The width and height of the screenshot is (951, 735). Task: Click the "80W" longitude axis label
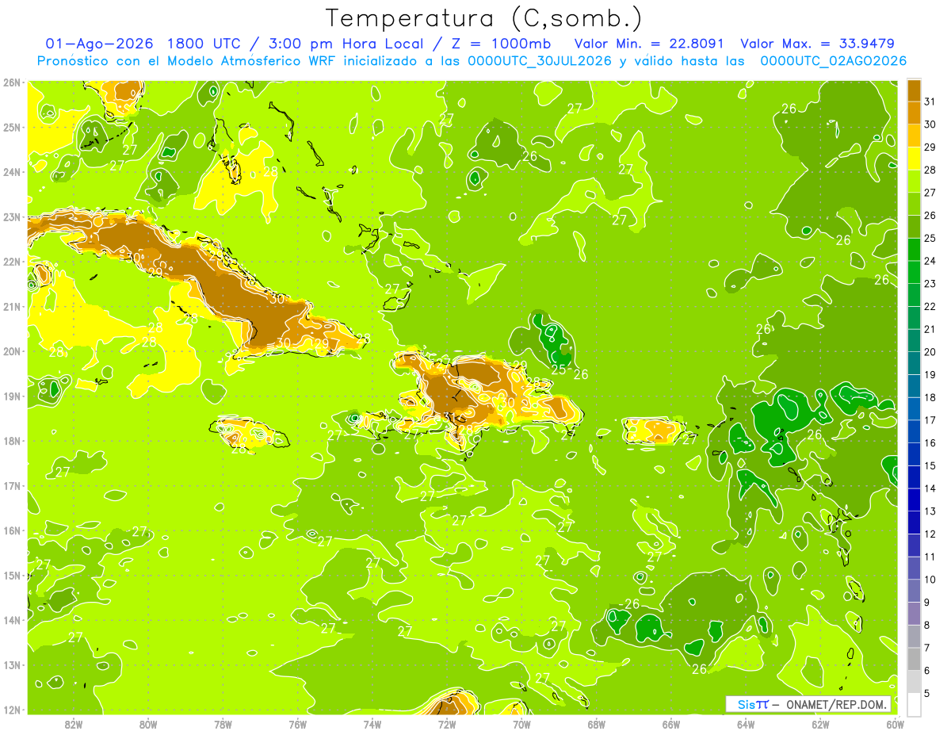click(148, 723)
